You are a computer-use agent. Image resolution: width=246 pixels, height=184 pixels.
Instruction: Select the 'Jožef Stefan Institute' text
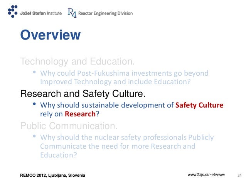[41, 13]
